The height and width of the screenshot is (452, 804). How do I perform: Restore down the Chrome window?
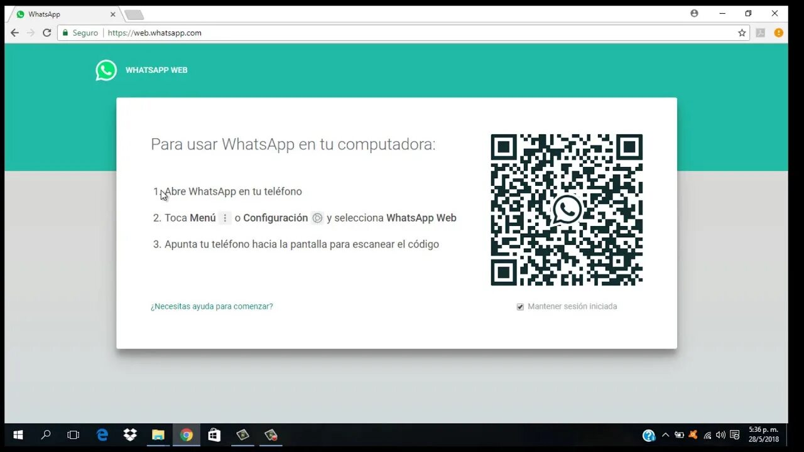pos(748,13)
